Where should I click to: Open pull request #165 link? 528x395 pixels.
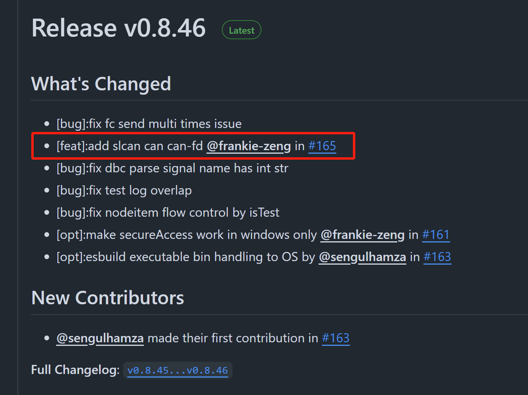coord(322,146)
